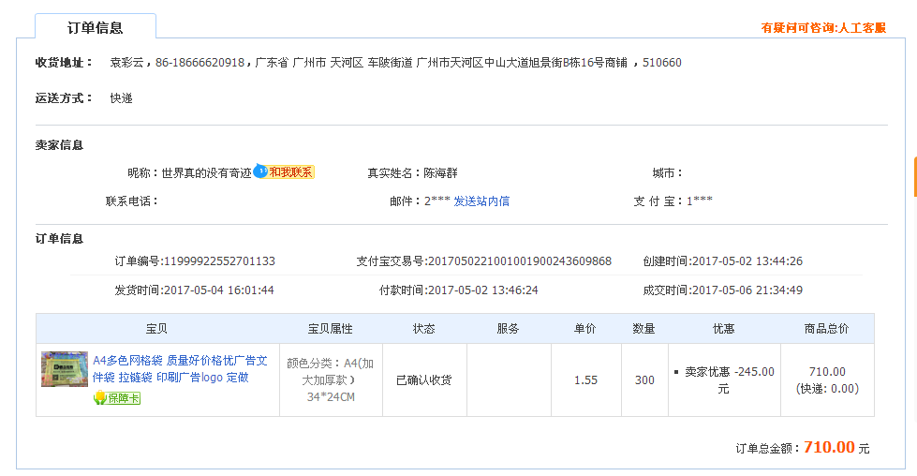Viewport: 917px width, 476px height.
Task: Click the 和我联系 contact button
Action: (x=291, y=172)
